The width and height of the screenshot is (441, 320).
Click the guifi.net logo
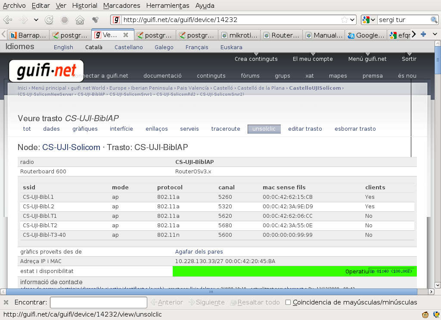tap(47, 71)
